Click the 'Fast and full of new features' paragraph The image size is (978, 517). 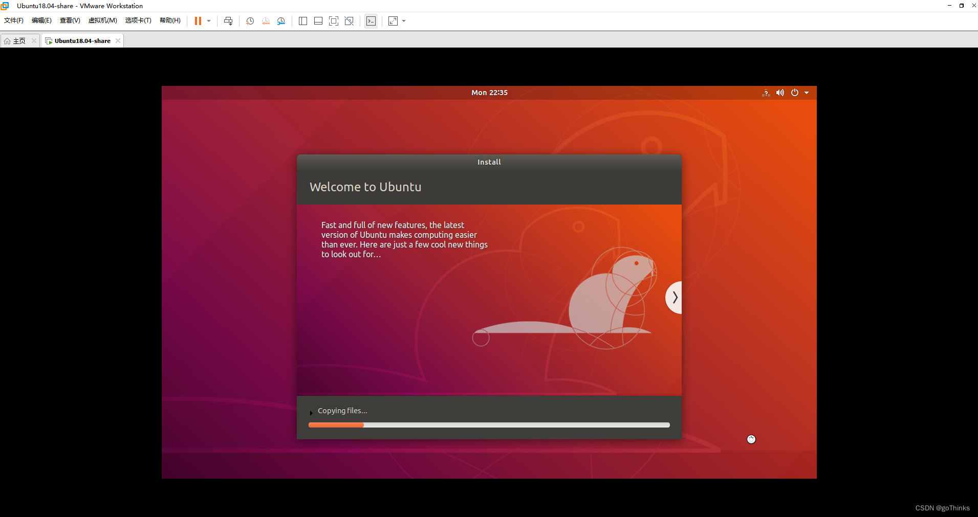[x=404, y=239]
